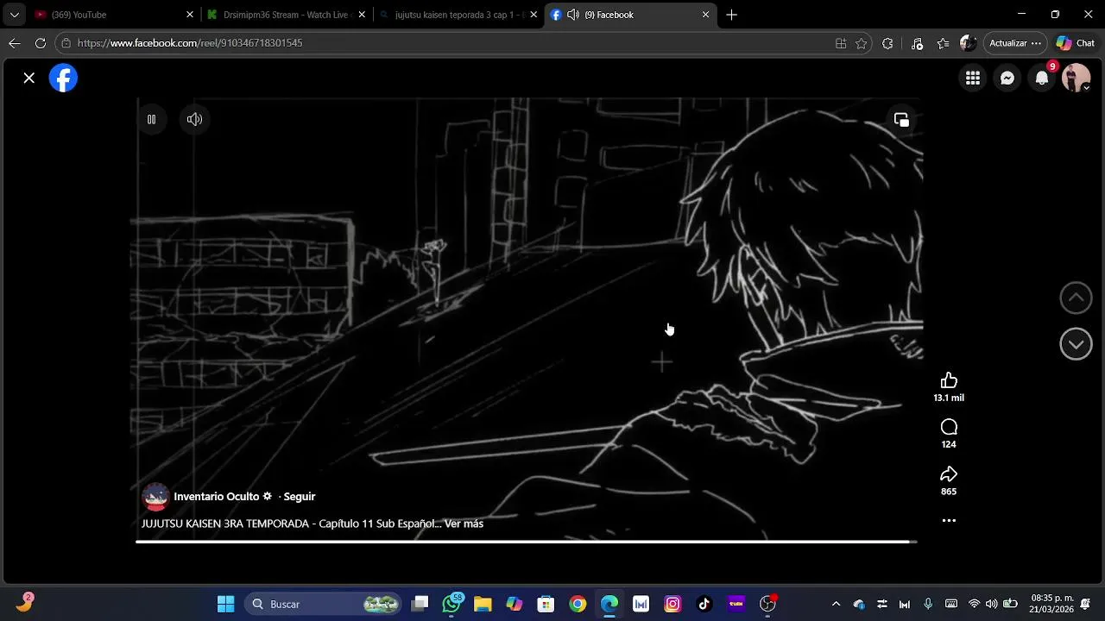Open Instagram from the taskbar
Viewport: 1105px width, 621px height.
(x=672, y=604)
